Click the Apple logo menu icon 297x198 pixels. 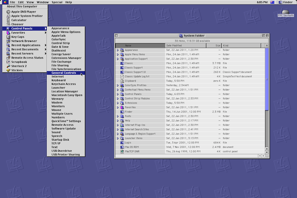coord(5,2)
